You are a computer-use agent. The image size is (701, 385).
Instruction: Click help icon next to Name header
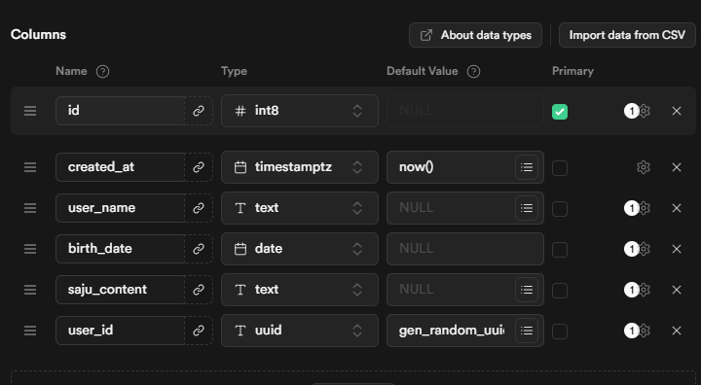pyautogui.click(x=103, y=72)
